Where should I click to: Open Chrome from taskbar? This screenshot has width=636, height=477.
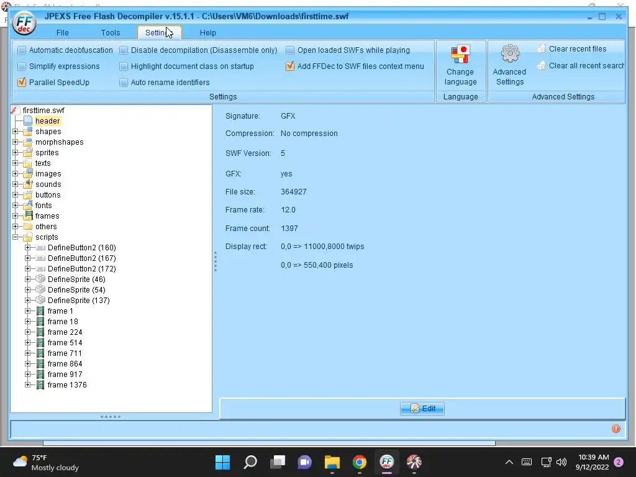coord(360,462)
